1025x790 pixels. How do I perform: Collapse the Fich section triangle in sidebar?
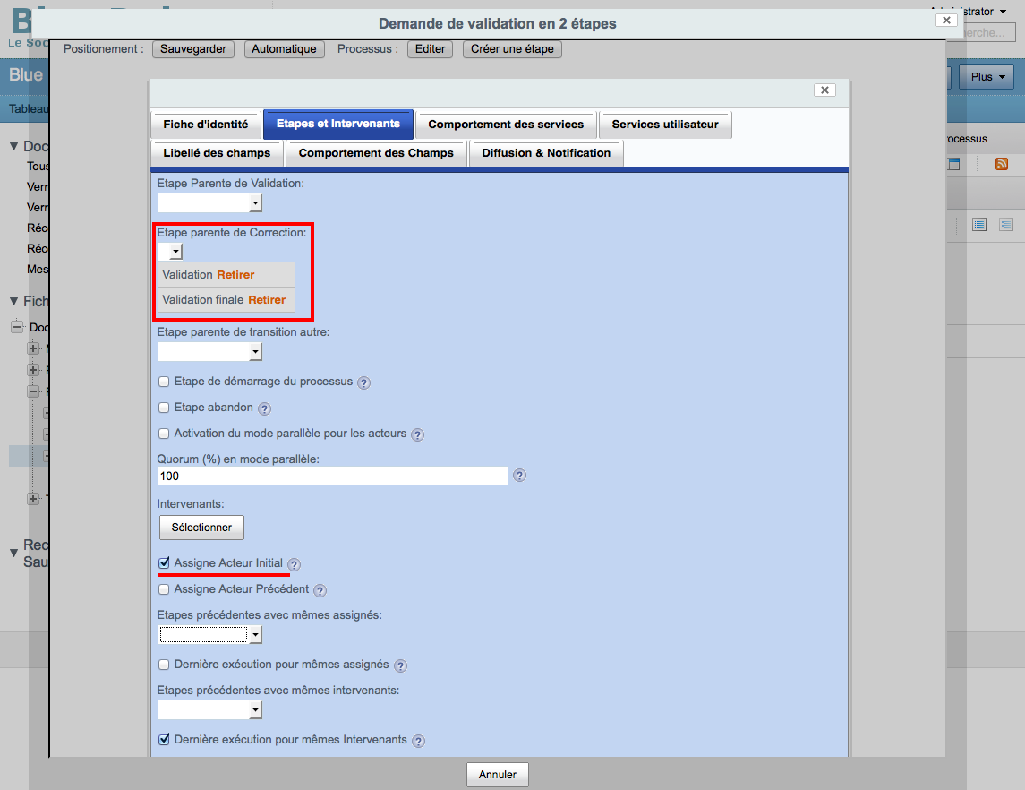click(x=13, y=302)
